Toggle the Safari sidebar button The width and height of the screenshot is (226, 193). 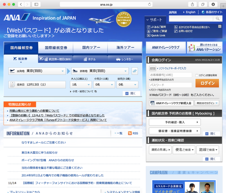tap(36, 4)
